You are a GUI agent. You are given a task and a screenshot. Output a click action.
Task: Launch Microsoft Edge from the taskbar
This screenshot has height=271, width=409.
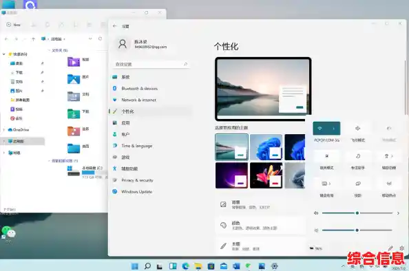point(185,266)
